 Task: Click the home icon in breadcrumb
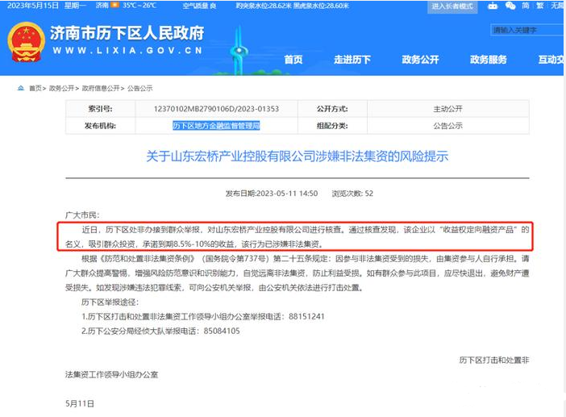tap(21, 88)
